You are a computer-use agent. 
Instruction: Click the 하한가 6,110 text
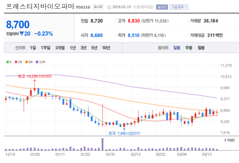(x=153, y=35)
